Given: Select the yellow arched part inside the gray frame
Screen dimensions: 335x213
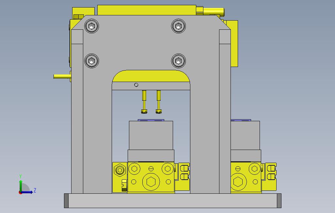Looking at the screenshot, I should [x=151, y=76].
